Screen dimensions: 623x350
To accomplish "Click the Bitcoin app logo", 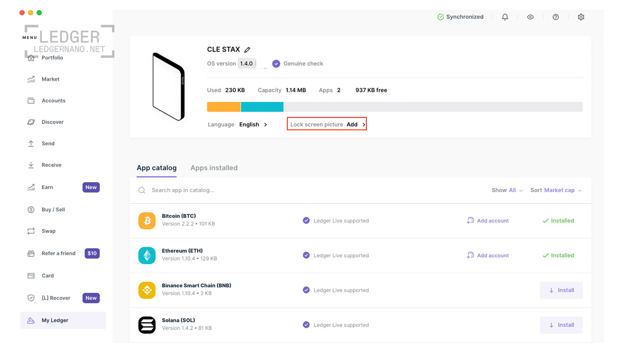I will pyautogui.click(x=147, y=221).
